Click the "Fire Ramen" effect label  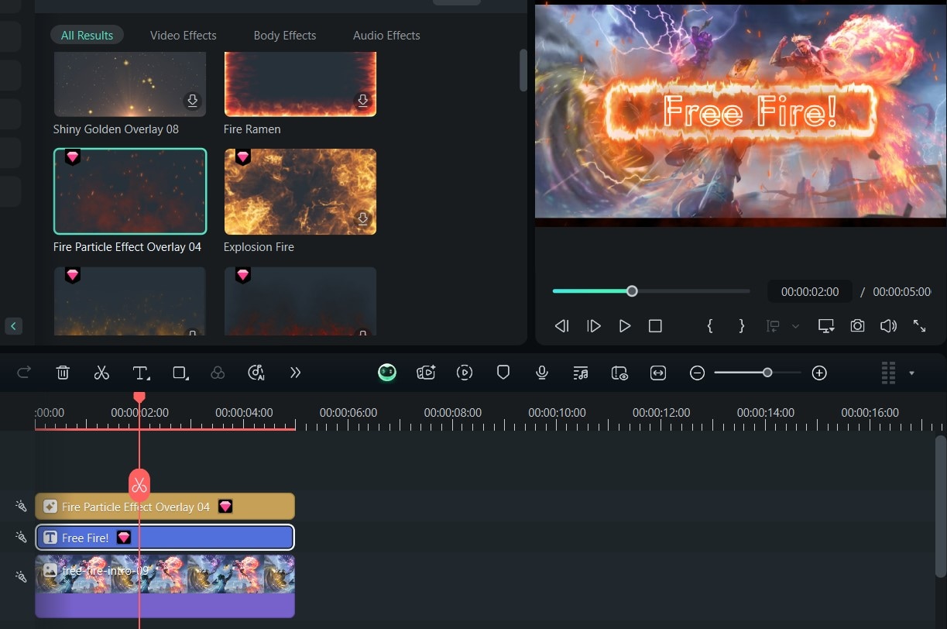(252, 129)
